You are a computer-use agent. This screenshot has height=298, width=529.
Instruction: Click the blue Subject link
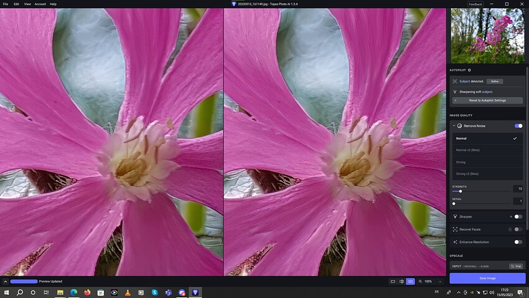pos(464,82)
